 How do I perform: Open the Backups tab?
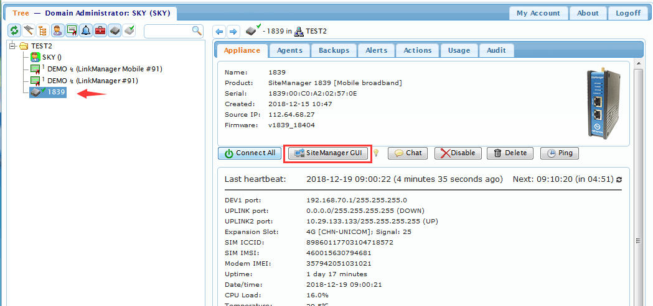334,50
